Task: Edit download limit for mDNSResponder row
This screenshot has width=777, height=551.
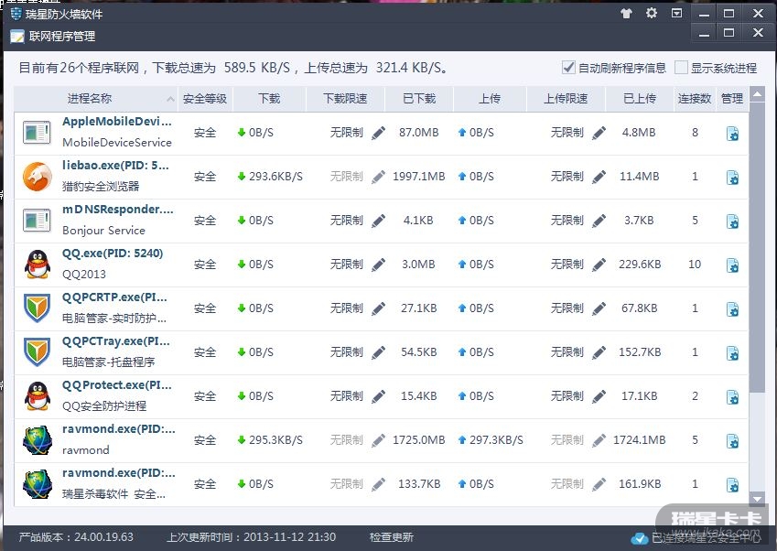Action: click(x=378, y=221)
